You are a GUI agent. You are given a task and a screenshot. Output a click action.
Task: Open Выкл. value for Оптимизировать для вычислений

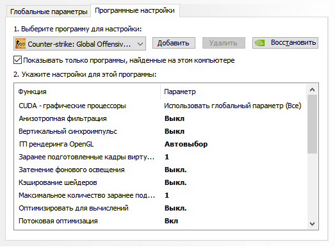pos(176,208)
